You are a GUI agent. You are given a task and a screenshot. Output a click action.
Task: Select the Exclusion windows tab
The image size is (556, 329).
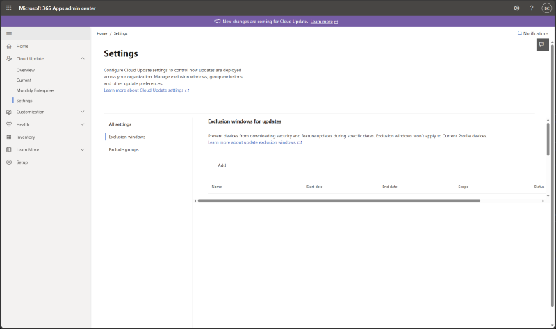point(127,137)
